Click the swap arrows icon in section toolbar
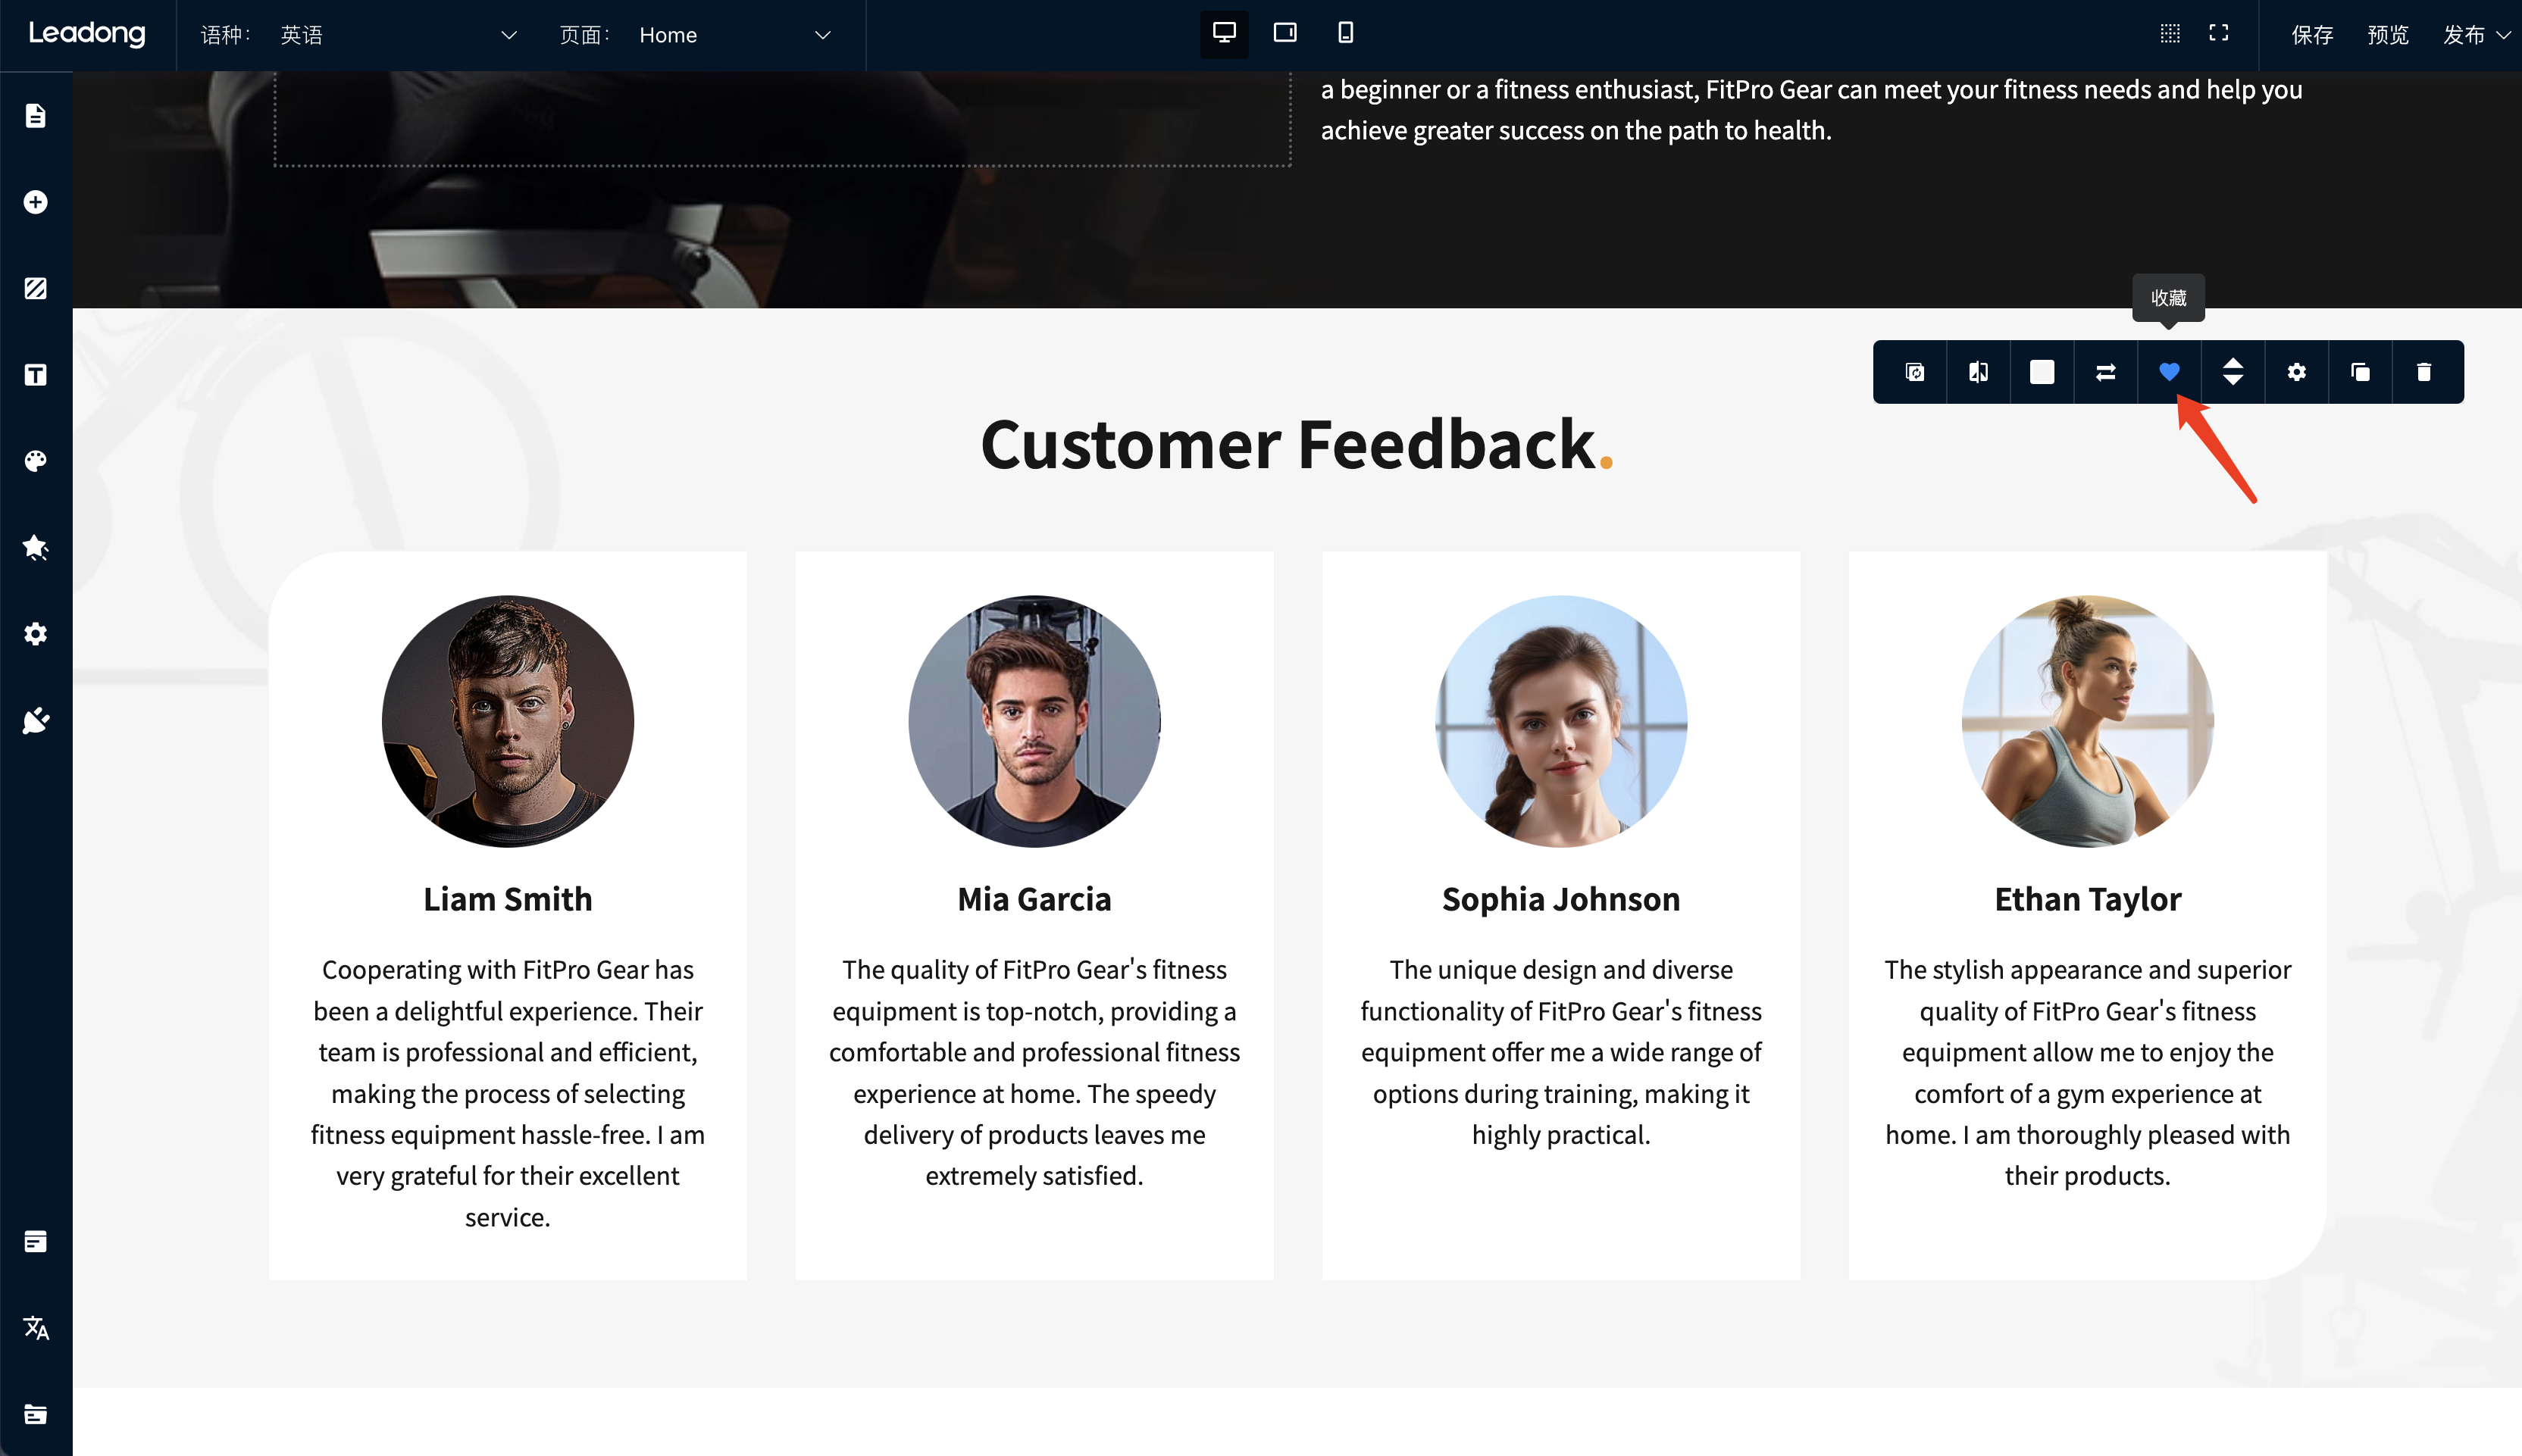The image size is (2522, 1456). pos(2105,372)
